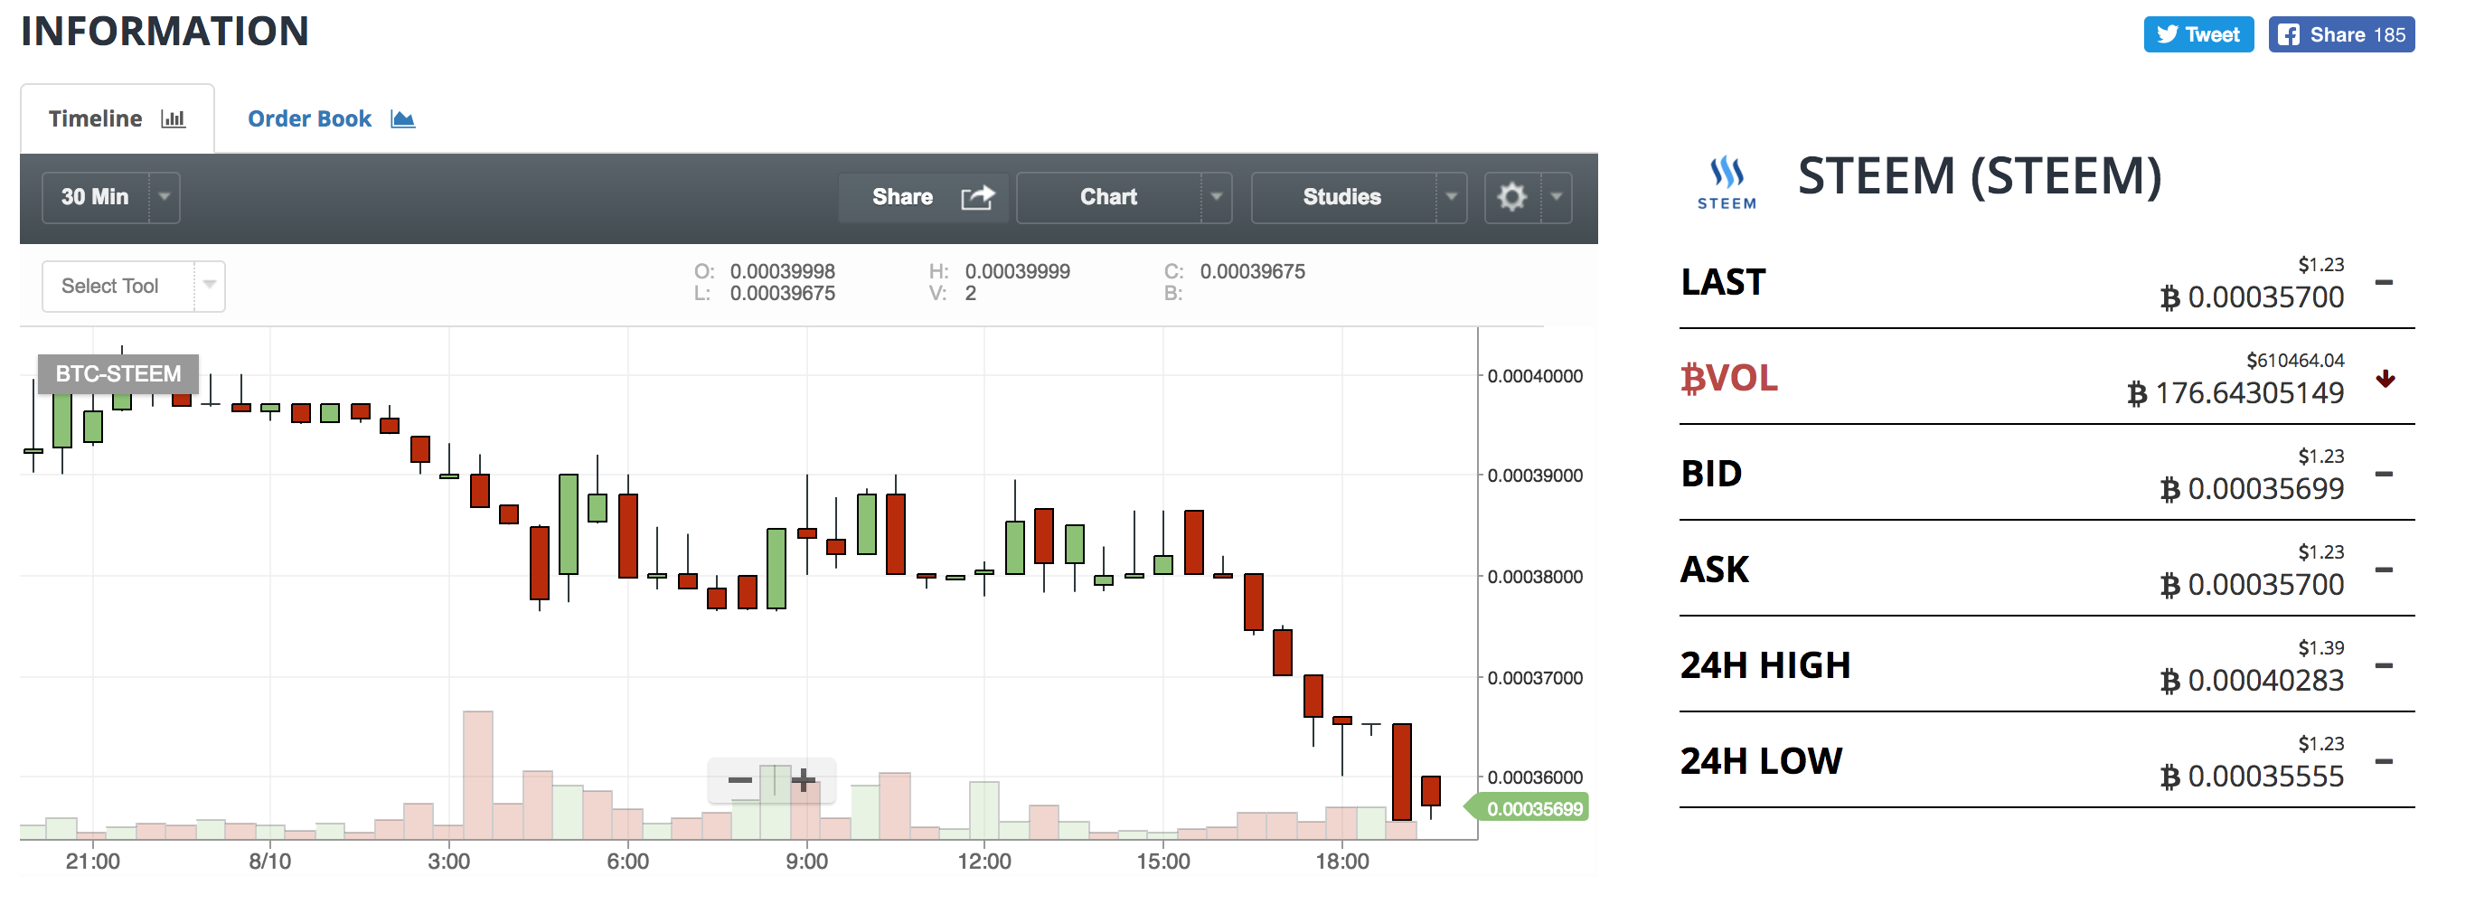Click the 18:00 time axis label
The image size is (2475, 904).
click(x=1342, y=862)
